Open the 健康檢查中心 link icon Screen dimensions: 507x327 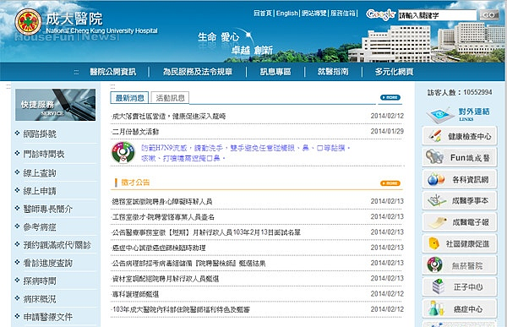pyautogui.click(x=435, y=136)
